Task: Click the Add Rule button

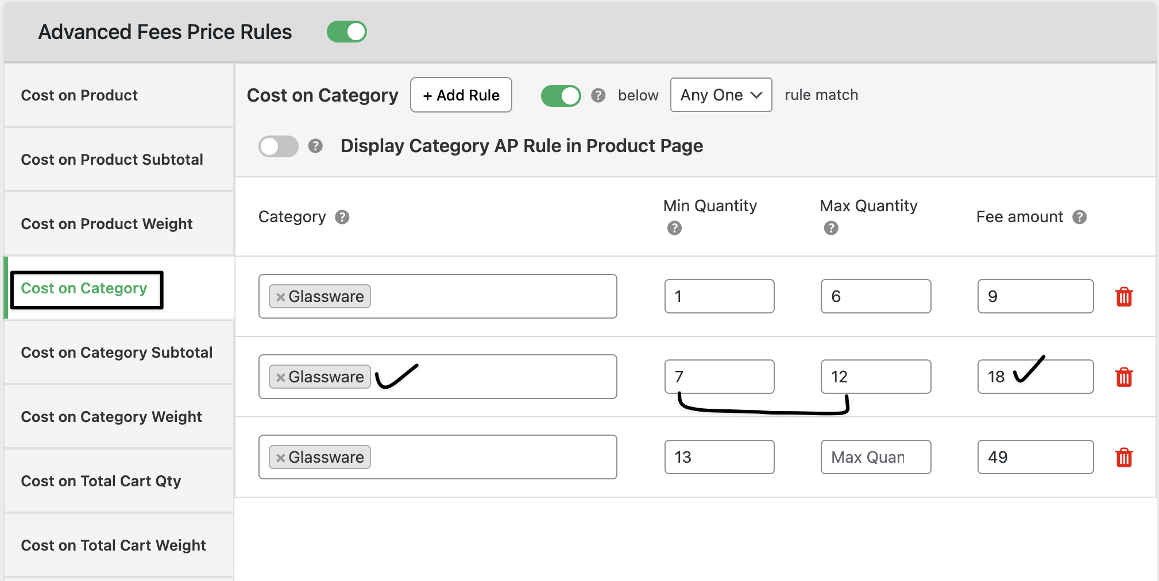Action: [x=461, y=95]
